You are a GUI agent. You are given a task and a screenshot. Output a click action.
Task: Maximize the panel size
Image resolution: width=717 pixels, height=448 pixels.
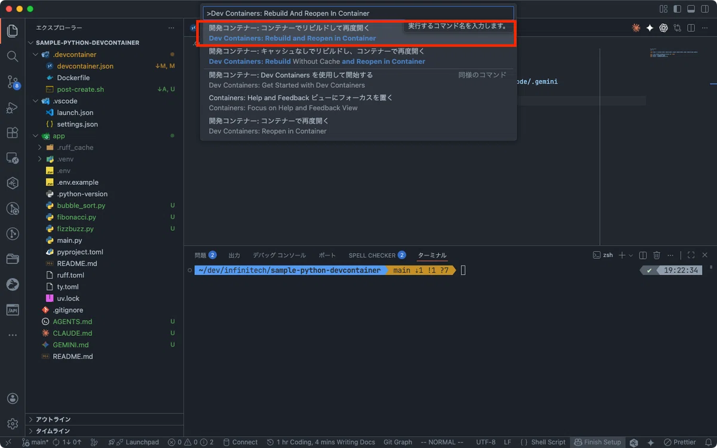(x=691, y=255)
